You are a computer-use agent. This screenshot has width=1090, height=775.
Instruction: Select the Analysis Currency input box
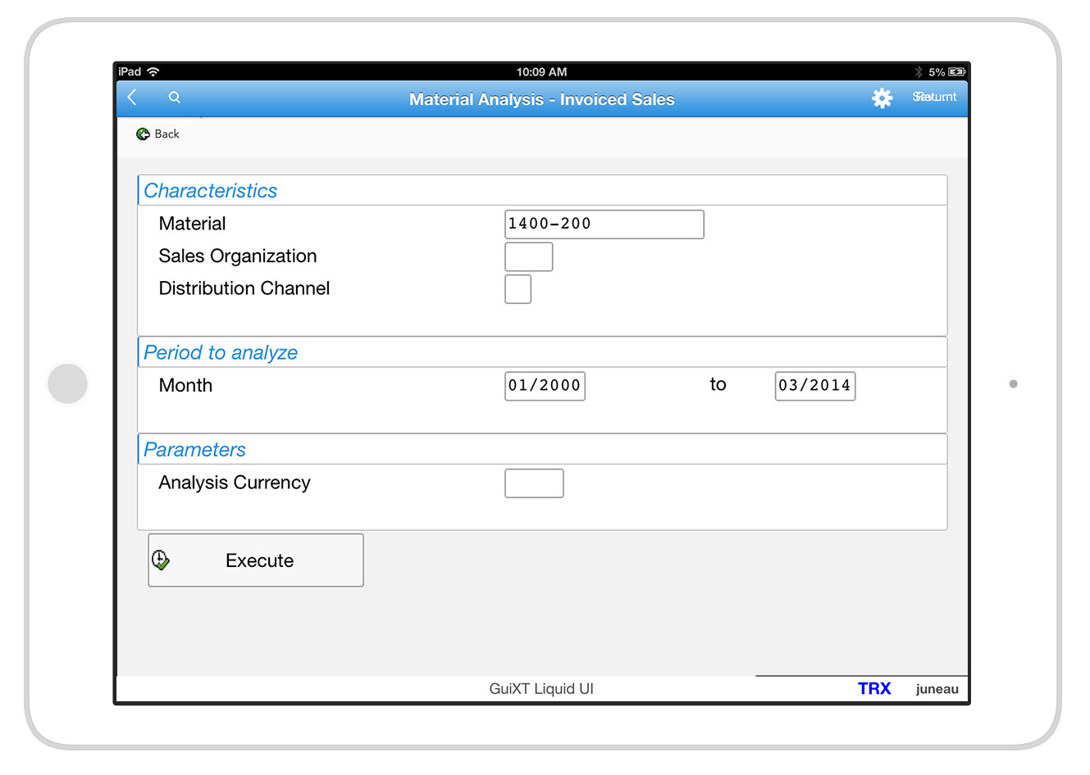(x=534, y=483)
